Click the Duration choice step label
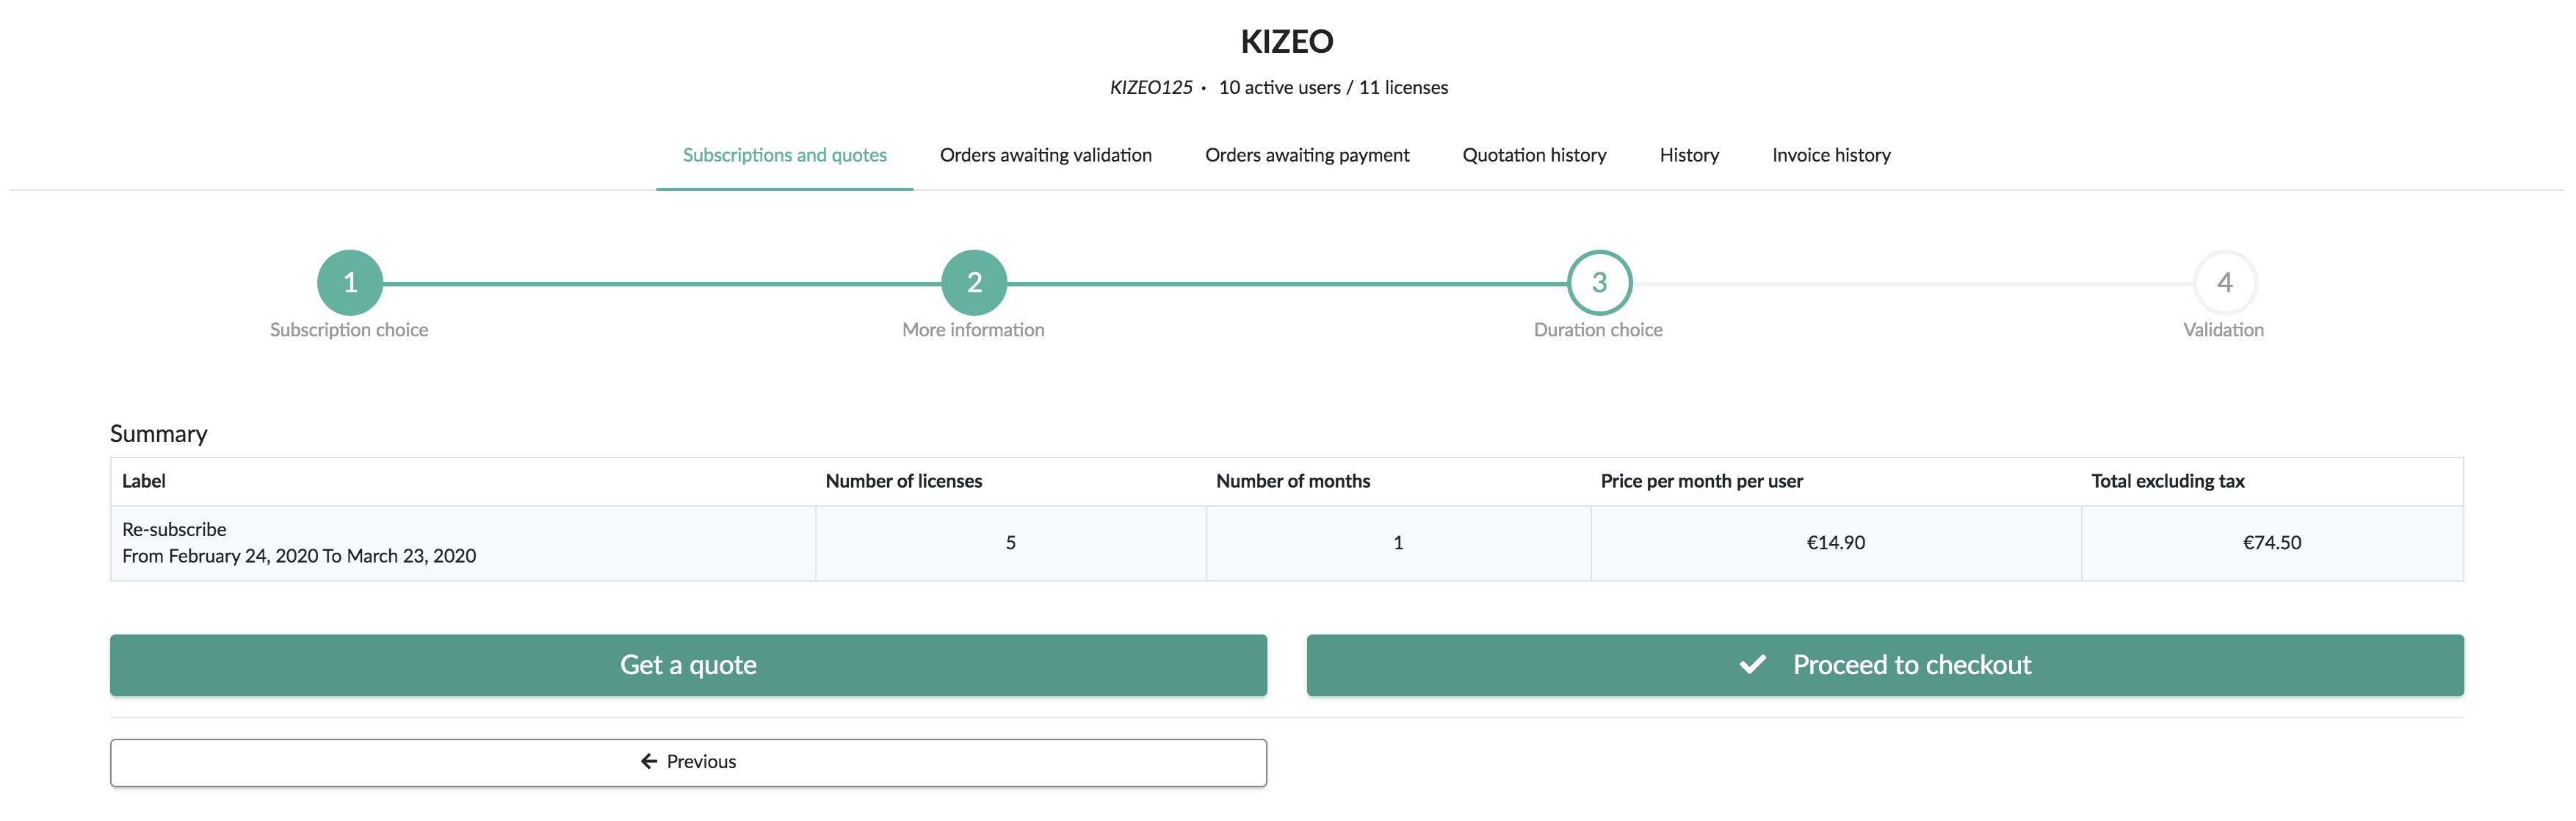Viewport: 2576px width, 821px height. [x=1598, y=330]
